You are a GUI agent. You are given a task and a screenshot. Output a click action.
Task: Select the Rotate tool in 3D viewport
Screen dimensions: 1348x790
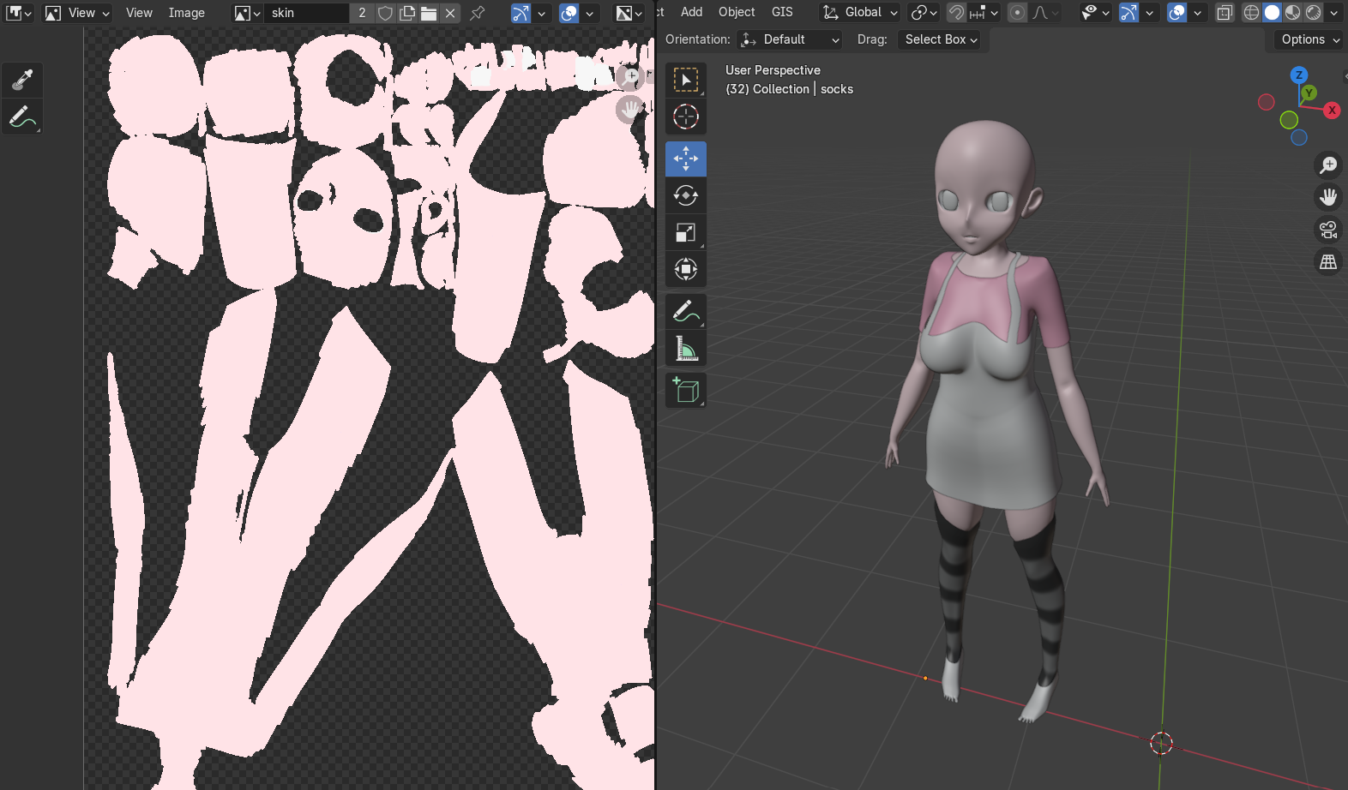(685, 195)
